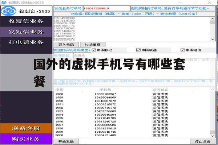Viewport: 218px width, 145px height.
Task: Select phone number 13459336609 in results
Action: tap(105, 111)
